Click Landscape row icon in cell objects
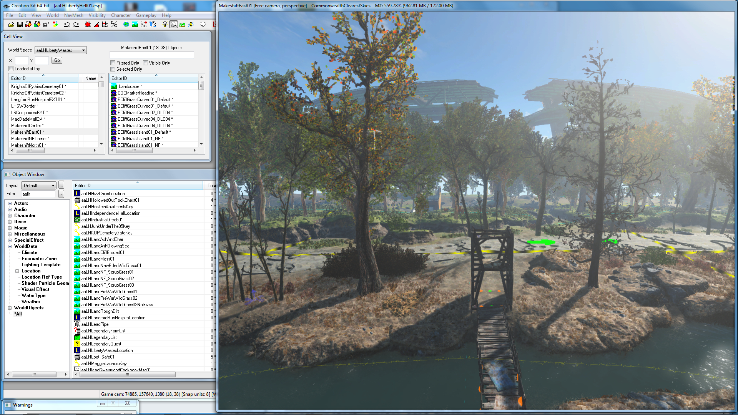The image size is (738, 415). pos(114,86)
